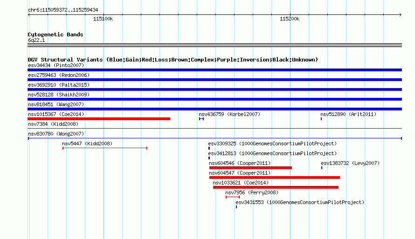This screenshot has width=415, height=239.
Task: Click the esv2759463 blue gain bar
Action: (x=214, y=80)
